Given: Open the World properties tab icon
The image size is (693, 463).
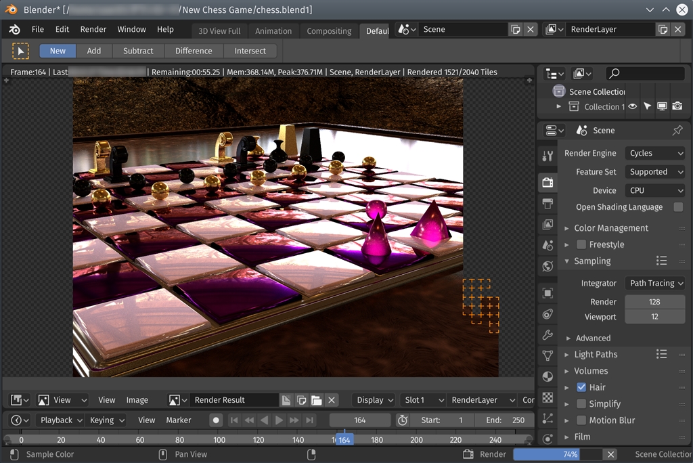Looking at the screenshot, I should point(547,267).
